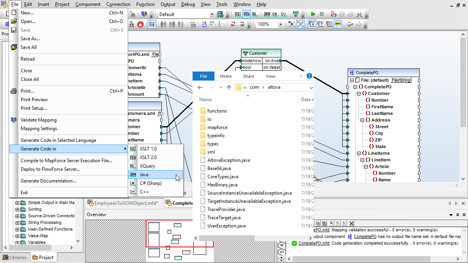This screenshot has height=263, width=468.
Task: Click the grey stop debugging button
Action: pos(322,14)
